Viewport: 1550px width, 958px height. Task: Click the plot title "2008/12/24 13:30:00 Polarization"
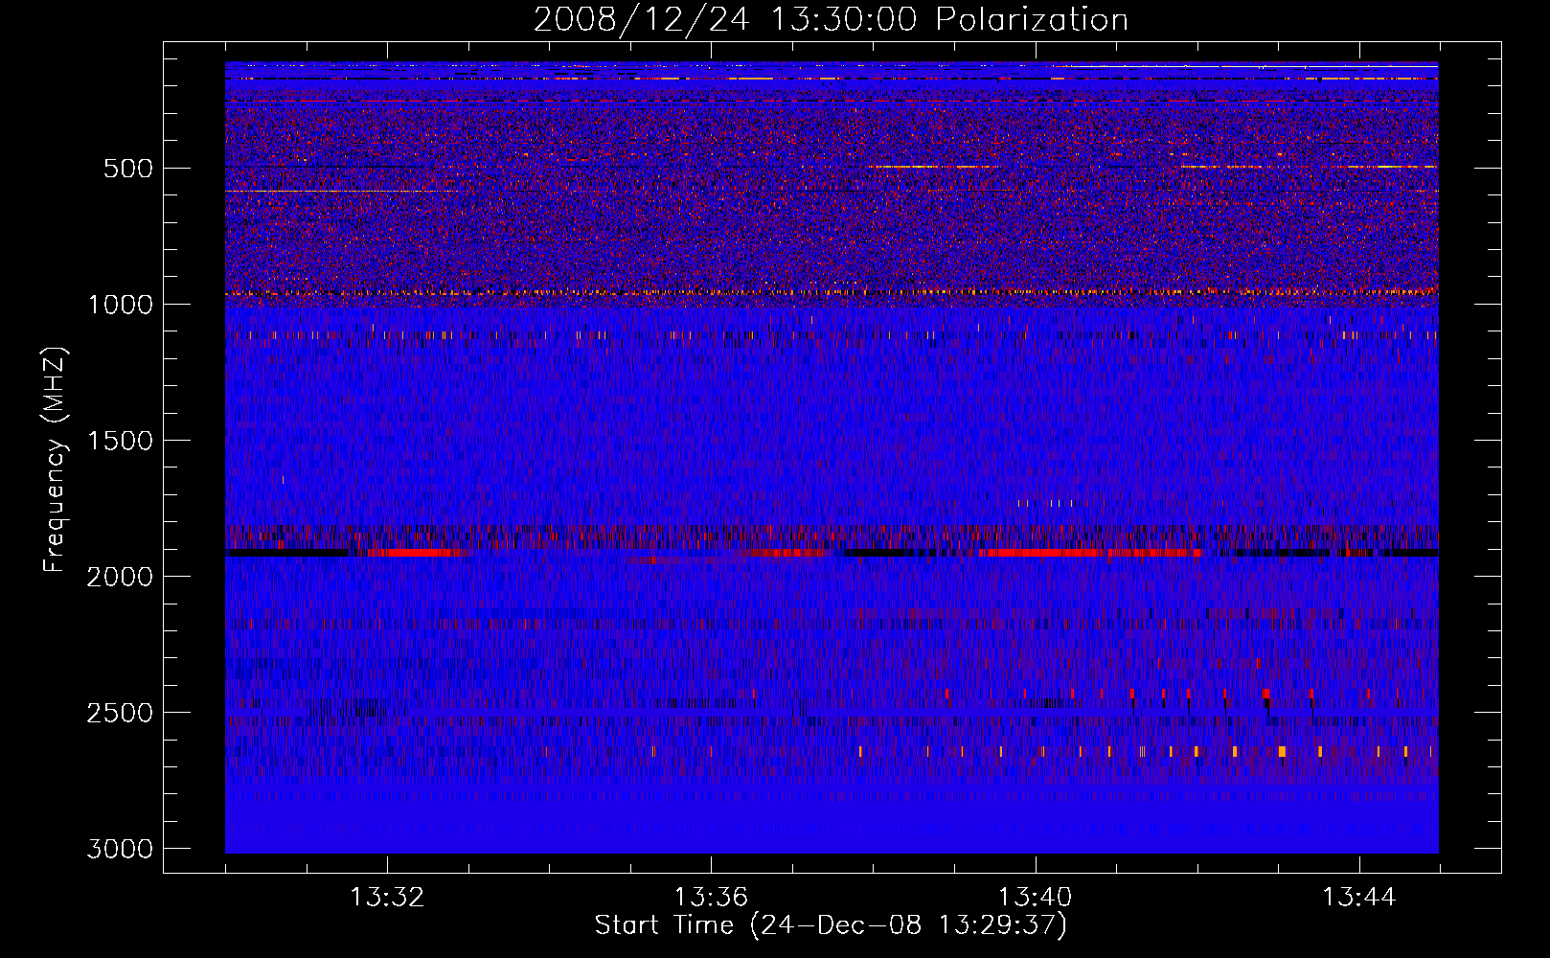point(831,19)
